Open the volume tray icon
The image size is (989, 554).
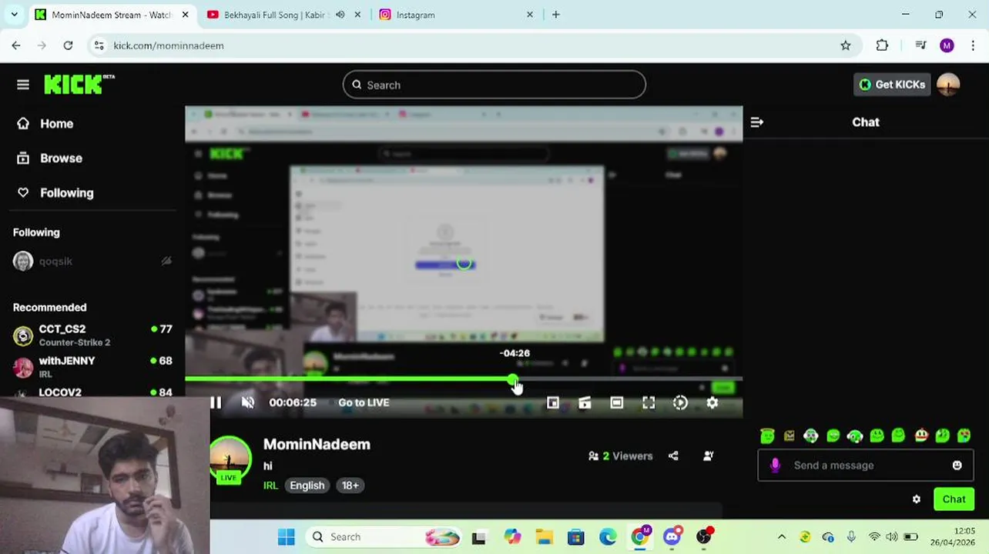click(x=891, y=537)
